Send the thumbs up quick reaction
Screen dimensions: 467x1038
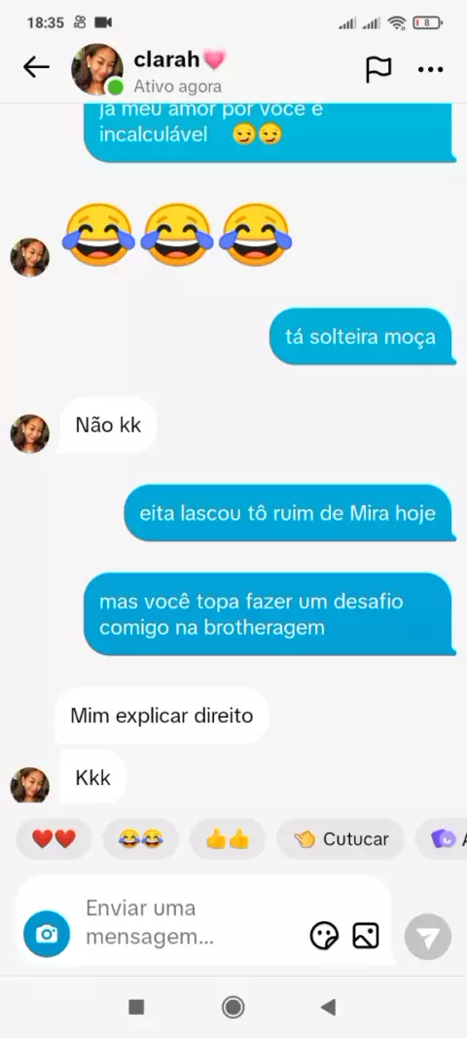click(x=227, y=838)
